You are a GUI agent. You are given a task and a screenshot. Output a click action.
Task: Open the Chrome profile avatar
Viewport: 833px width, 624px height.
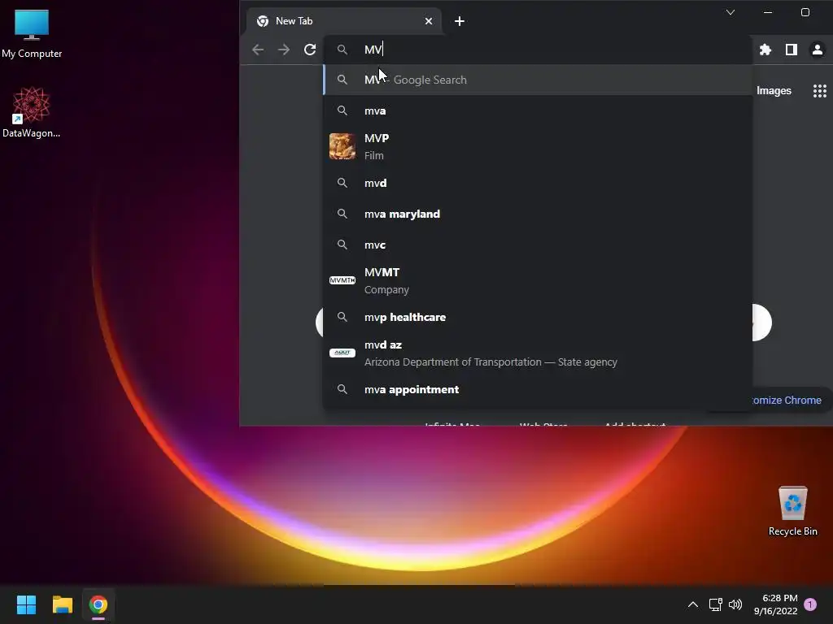[817, 50]
